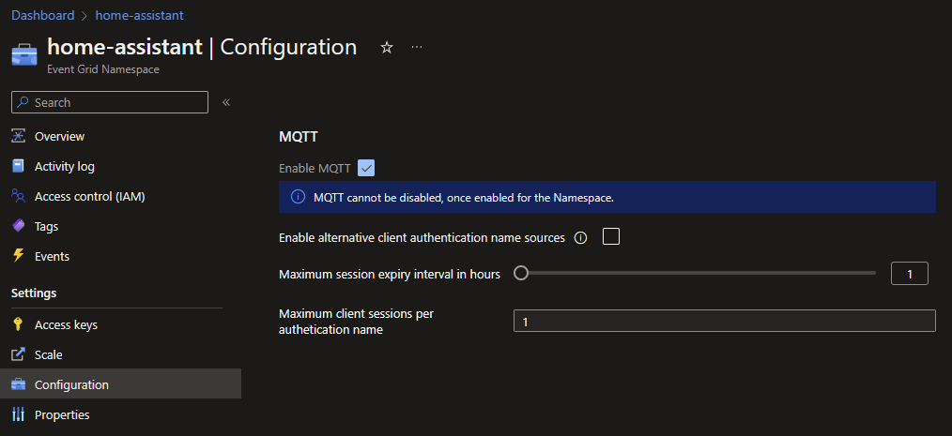Click the purple Tags icon
This screenshot has width=952, height=436.
[x=18, y=226]
